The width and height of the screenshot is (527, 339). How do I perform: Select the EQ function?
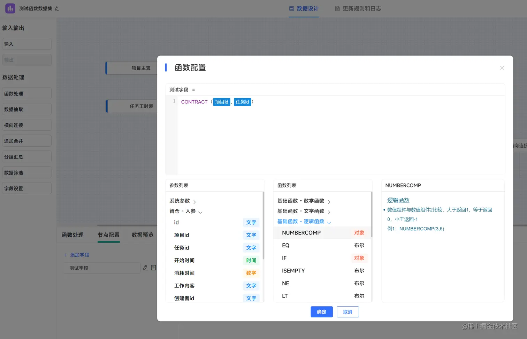[x=322, y=245]
